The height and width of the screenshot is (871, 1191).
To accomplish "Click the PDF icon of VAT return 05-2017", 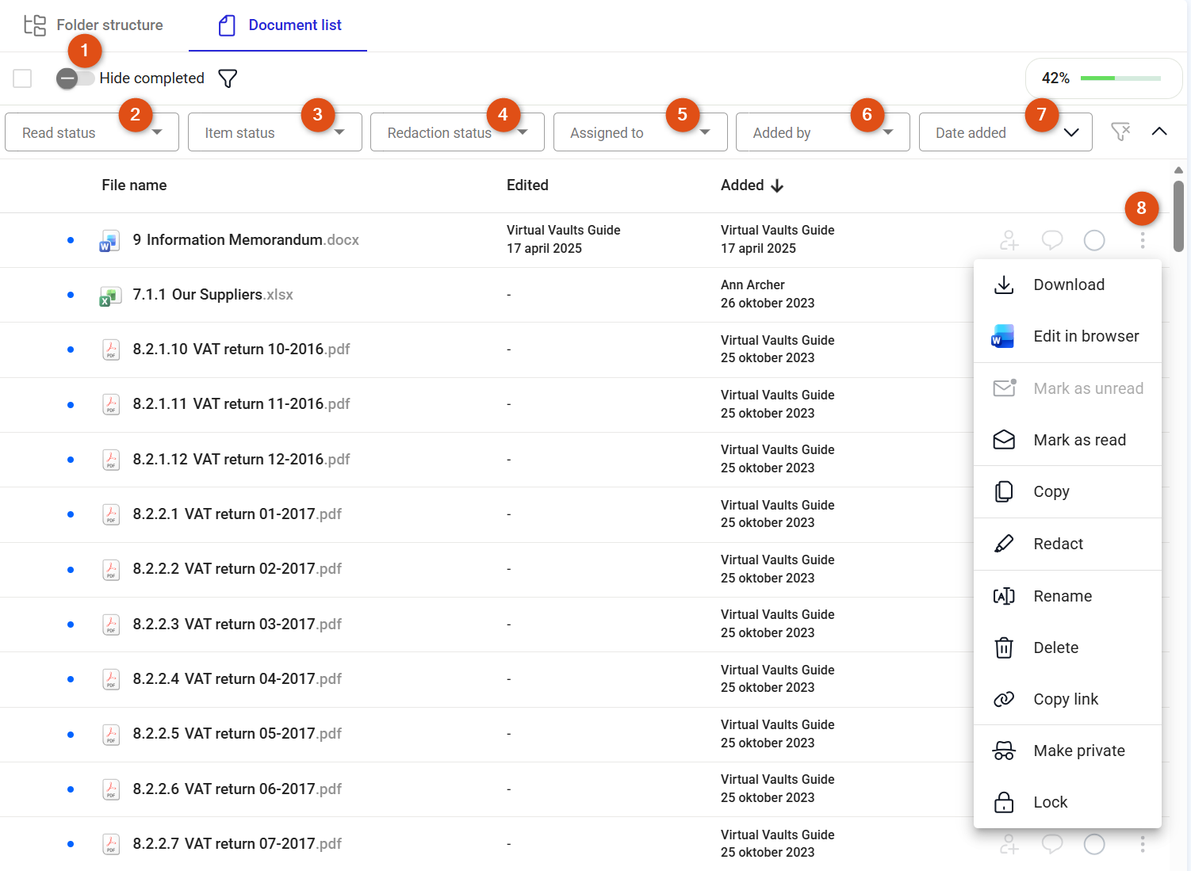I will [x=111, y=734].
